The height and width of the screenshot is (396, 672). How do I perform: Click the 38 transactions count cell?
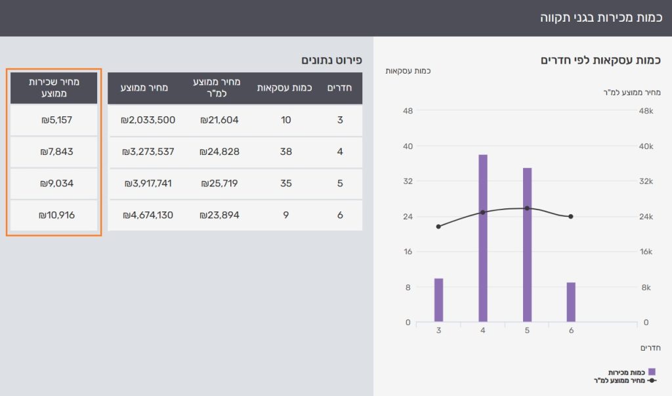pos(285,152)
